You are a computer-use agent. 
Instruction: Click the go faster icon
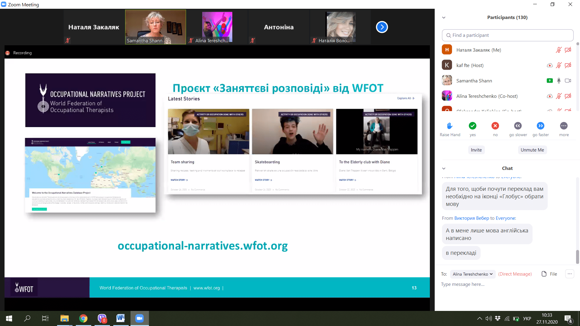[540, 126]
